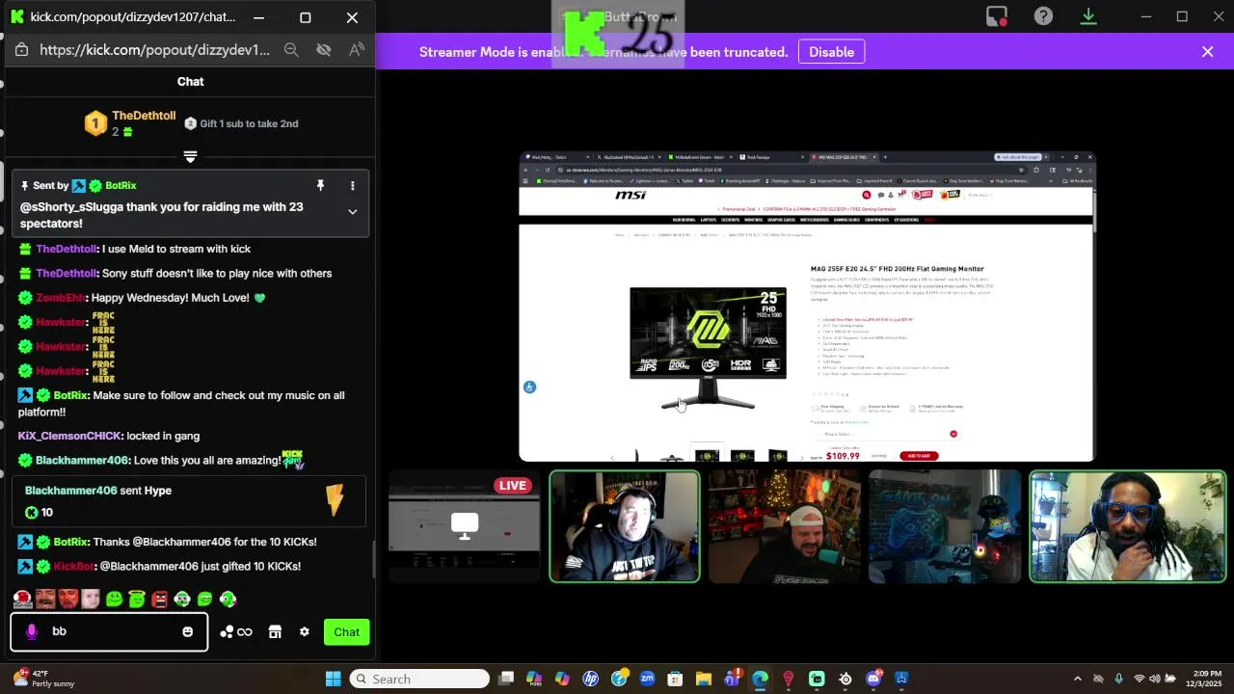Screen dimensions: 1234x694
Task: Open the Read Aloud icon in the address bar
Action: coord(357,50)
